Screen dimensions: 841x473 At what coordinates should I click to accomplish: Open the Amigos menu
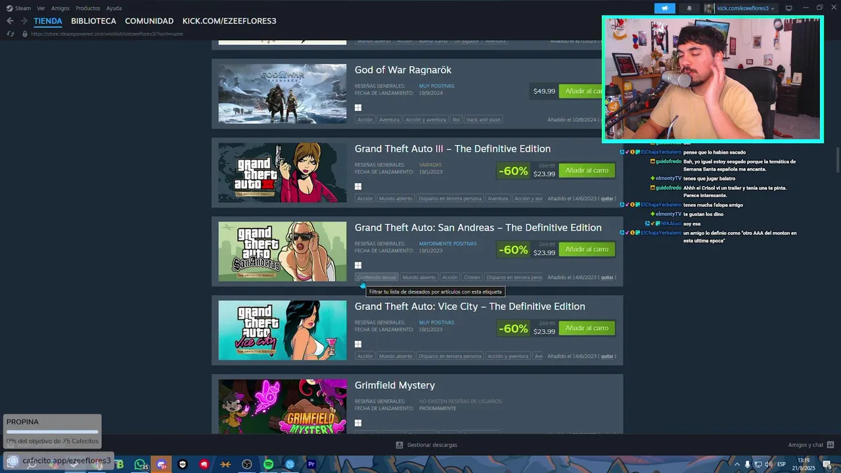click(60, 9)
